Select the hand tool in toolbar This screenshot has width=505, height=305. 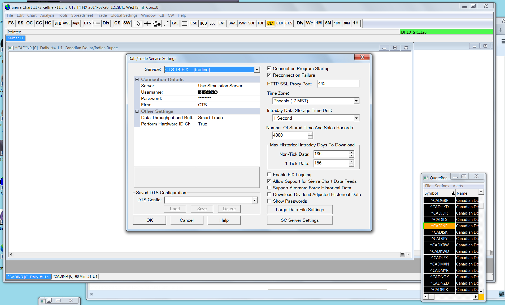[x=157, y=23]
